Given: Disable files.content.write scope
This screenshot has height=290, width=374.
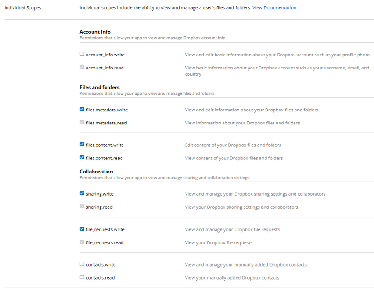Looking at the screenshot, I should point(82,145).
